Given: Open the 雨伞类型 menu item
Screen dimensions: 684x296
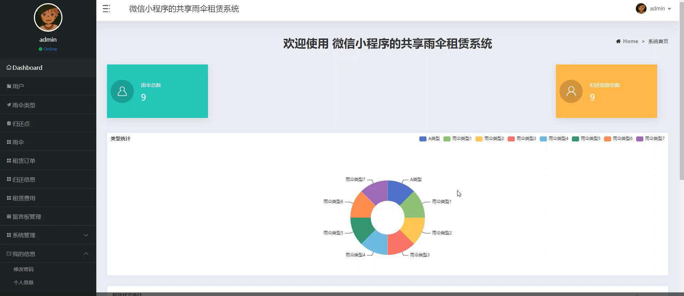Looking at the screenshot, I should pos(48,105).
